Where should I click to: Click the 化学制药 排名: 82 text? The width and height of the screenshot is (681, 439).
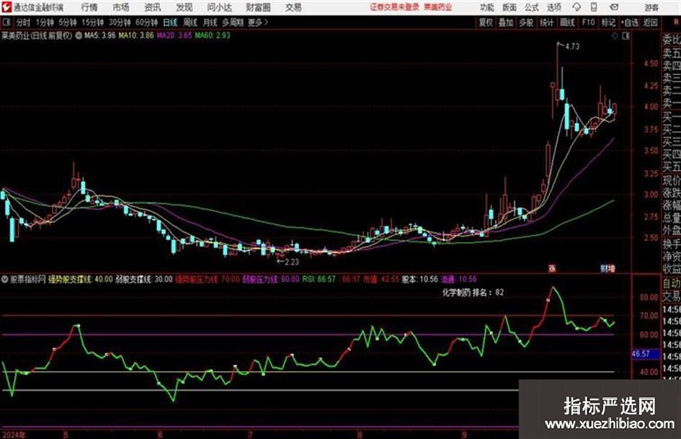473,293
